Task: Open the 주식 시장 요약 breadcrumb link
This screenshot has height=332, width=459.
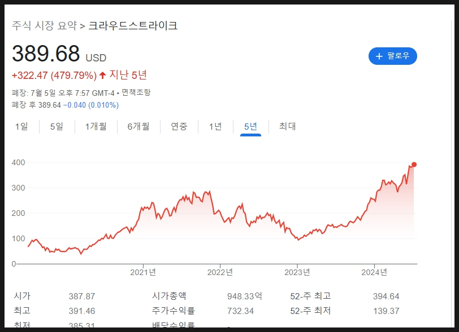Action: click(44, 26)
